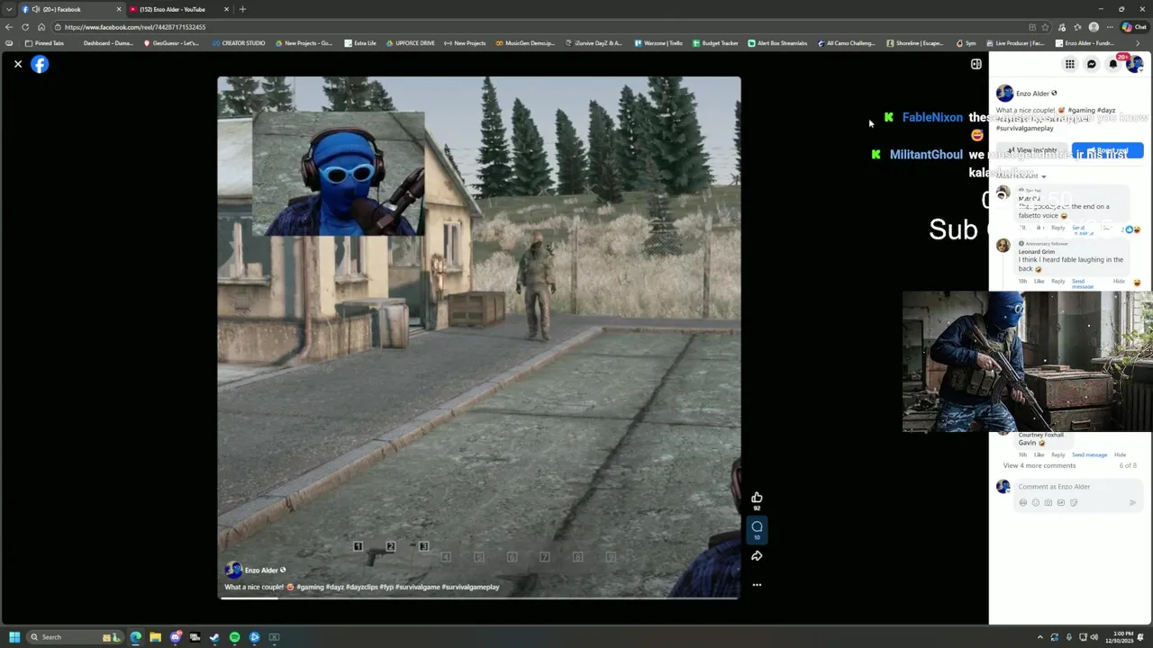Open the GeoGuessr bookmark

click(x=170, y=43)
